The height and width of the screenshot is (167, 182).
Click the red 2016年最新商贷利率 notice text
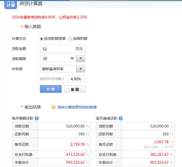(50, 17)
